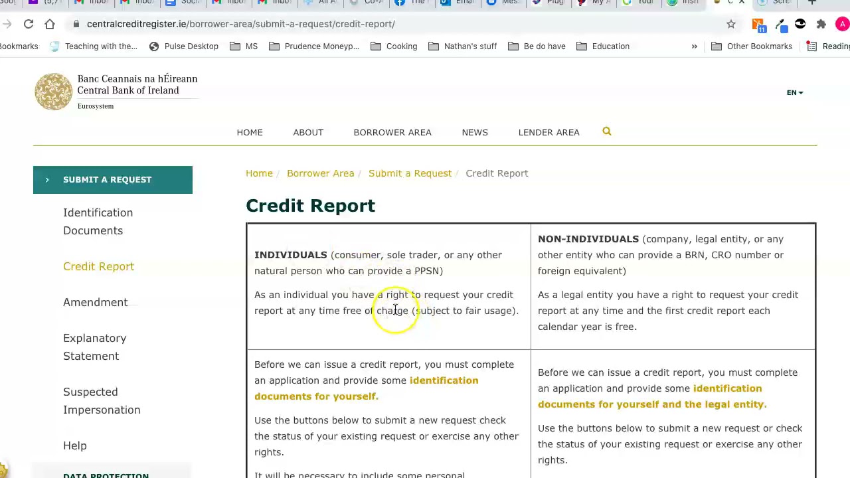
Task: Click the 'Credit Report' page heading
Action: coord(310,205)
